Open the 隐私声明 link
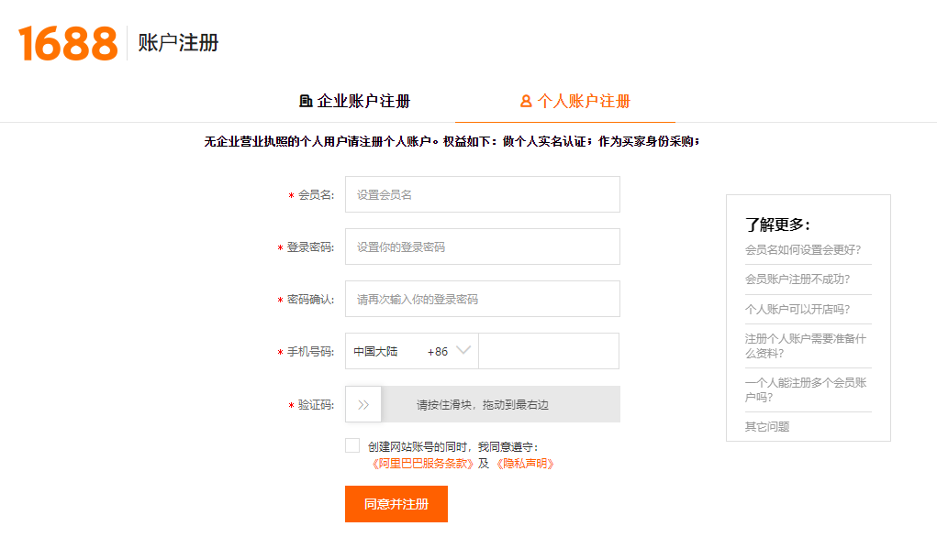This screenshot has height=559, width=937. (525, 464)
